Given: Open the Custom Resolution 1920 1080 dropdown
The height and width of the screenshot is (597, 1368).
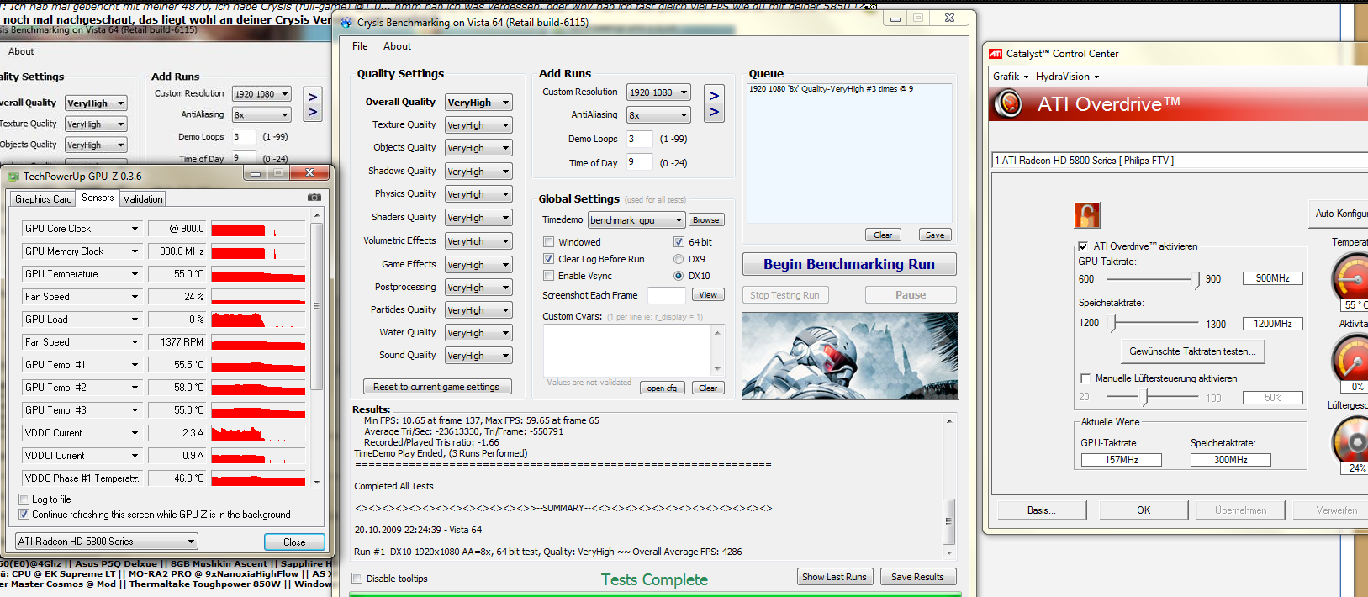Looking at the screenshot, I should (658, 92).
